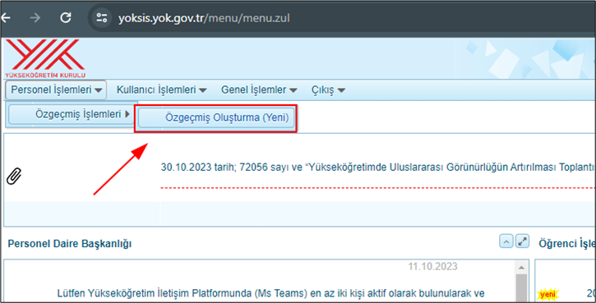Click the 11.10.2023 date text
The width and height of the screenshot is (596, 303).
pos(432,267)
